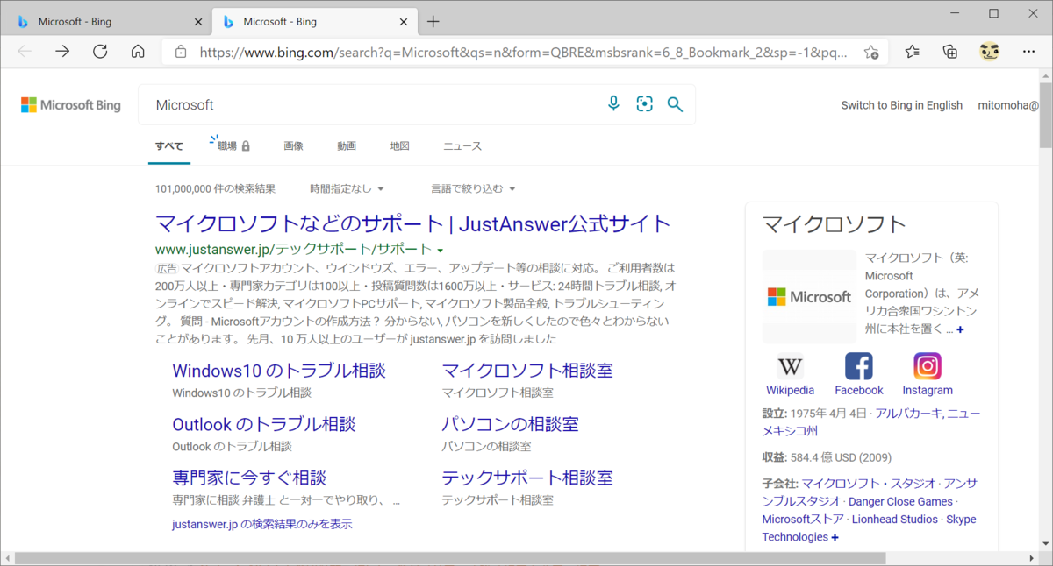Focus the browser address bar URL
The width and height of the screenshot is (1053, 566).
(x=523, y=53)
